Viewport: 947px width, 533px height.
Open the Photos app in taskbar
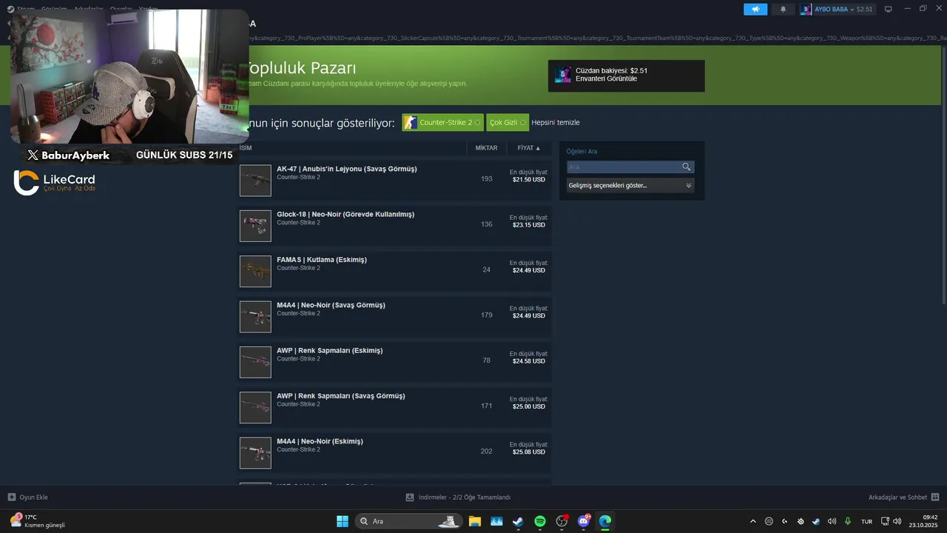click(496, 521)
